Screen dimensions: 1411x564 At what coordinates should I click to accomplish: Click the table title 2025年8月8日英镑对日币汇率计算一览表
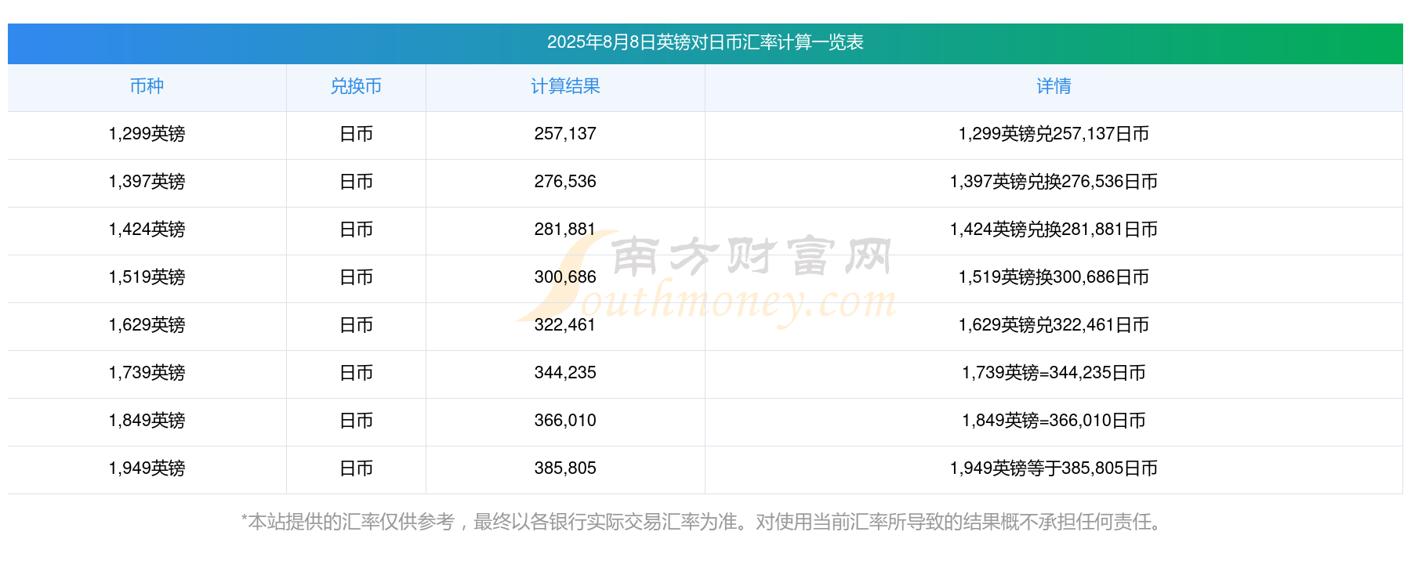(x=705, y=42)
